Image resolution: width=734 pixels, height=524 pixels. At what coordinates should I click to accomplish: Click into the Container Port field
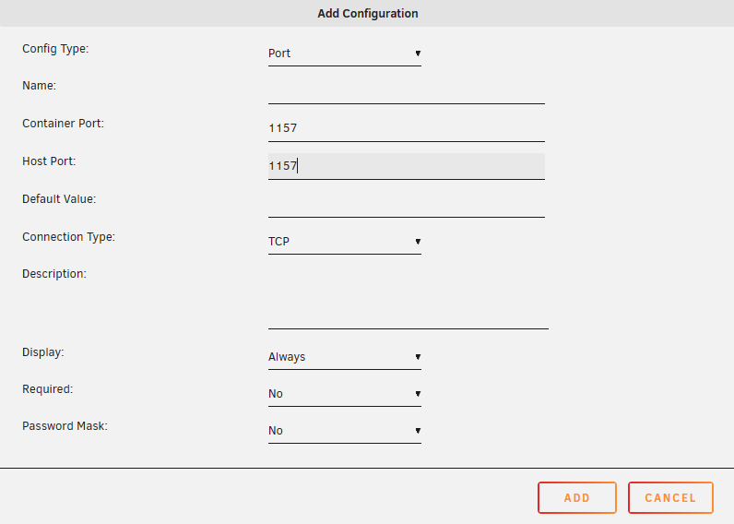[406, 128]
